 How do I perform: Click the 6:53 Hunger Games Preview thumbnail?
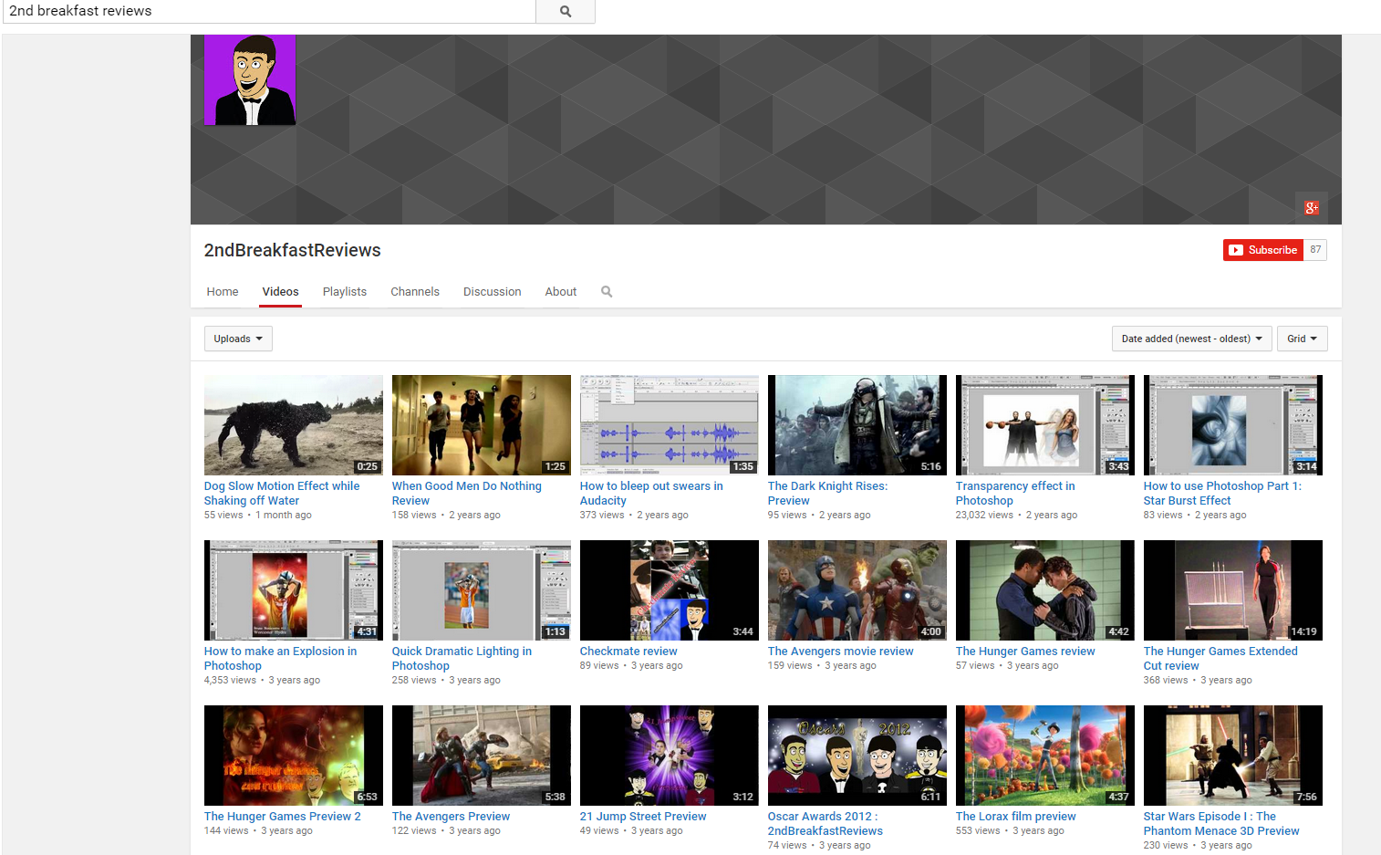click(294, 756)
